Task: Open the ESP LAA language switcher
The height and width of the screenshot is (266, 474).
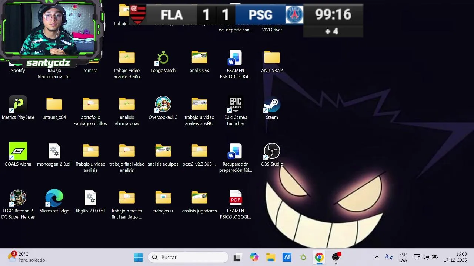Action: pyautogui.click(x=403, y=257)
